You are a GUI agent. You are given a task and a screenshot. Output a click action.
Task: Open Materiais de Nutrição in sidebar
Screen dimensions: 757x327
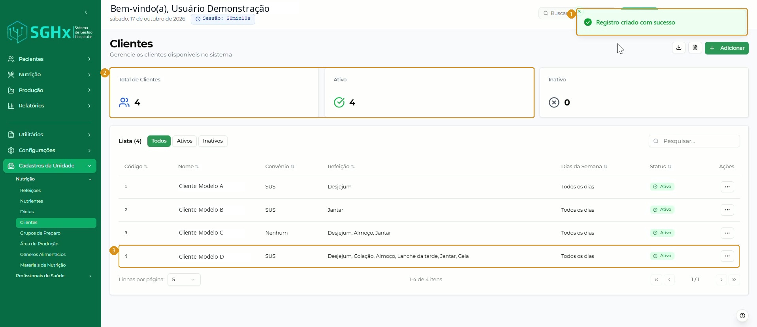click(x=43, y=265)
